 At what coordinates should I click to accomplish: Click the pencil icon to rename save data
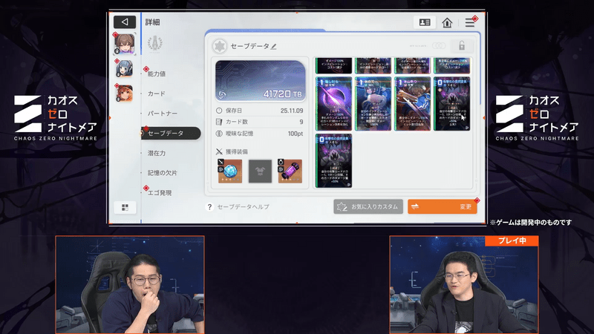(x=274, y=46)
